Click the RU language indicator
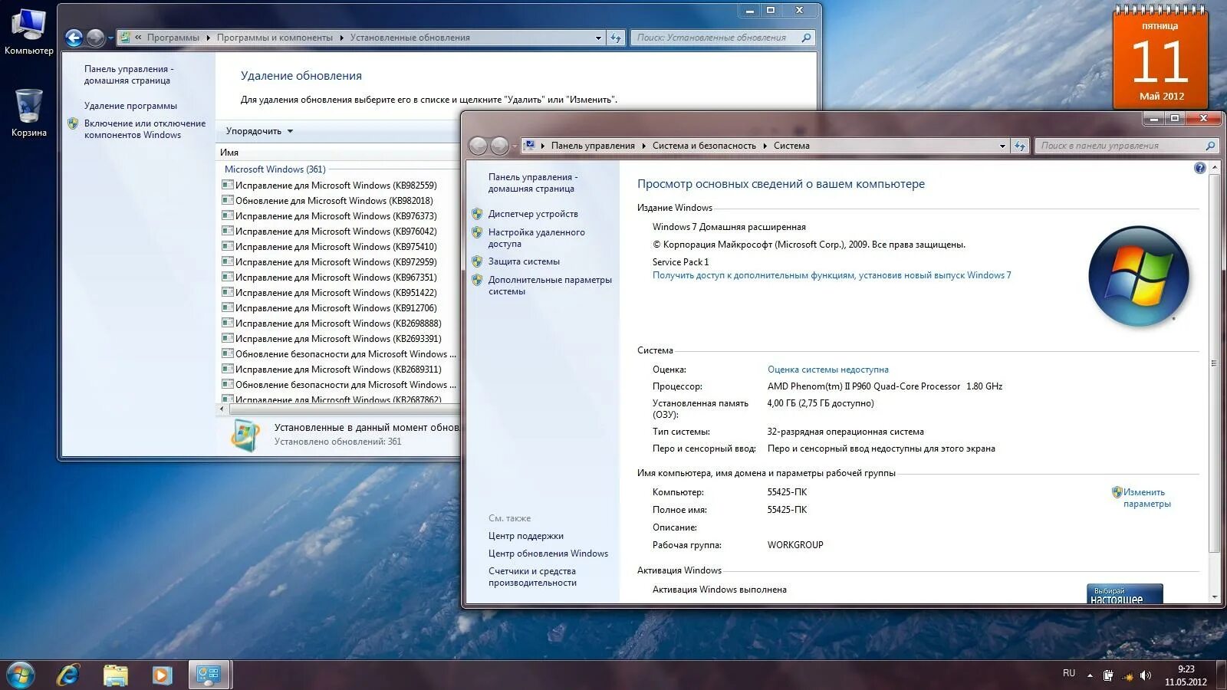 click(x=1069, y=673)
